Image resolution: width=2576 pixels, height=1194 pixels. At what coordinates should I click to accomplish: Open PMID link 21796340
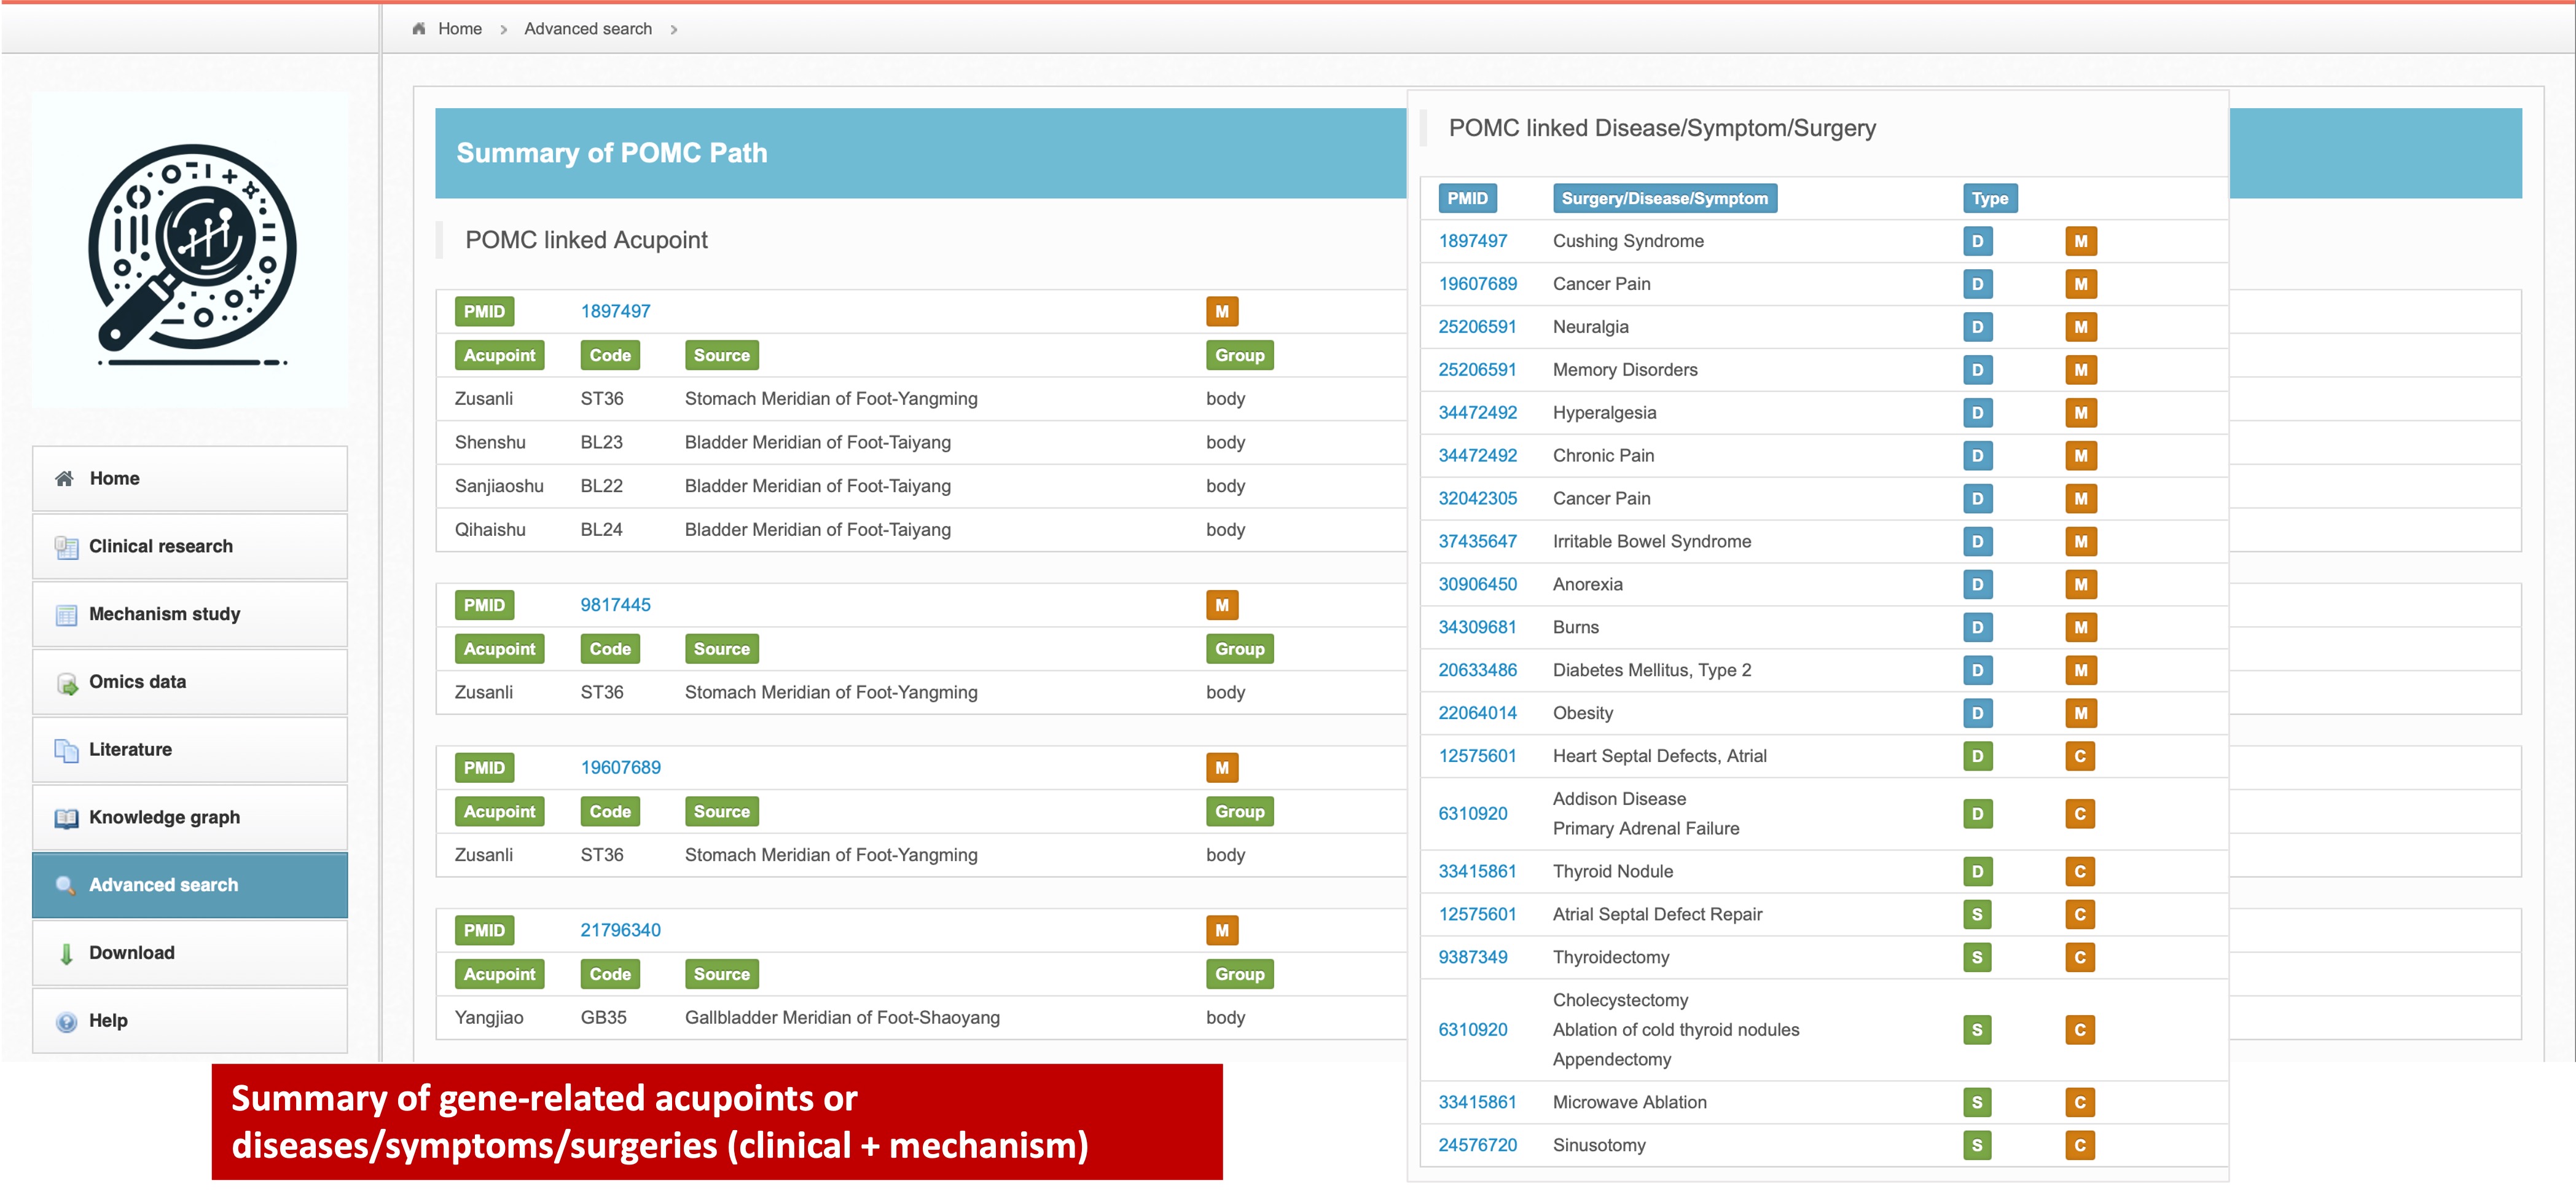[620, 930]
